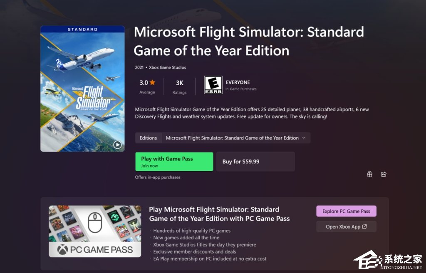426x273 pixels.
Task: Click the Editions label
Action: (x=149, y=138)
